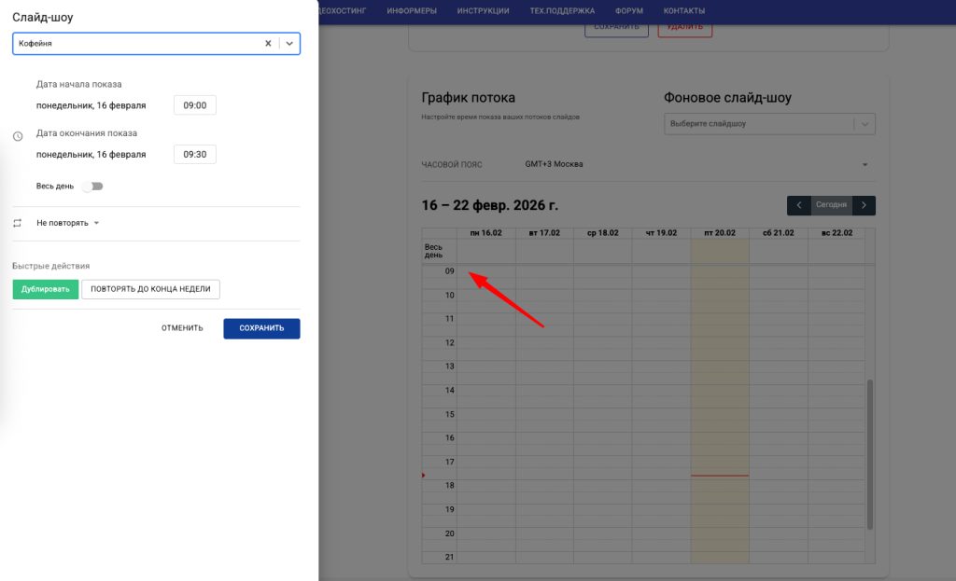This screenshot has height=581, width=956.
Task: Go to the previous week
Action: tap(798, 205)
